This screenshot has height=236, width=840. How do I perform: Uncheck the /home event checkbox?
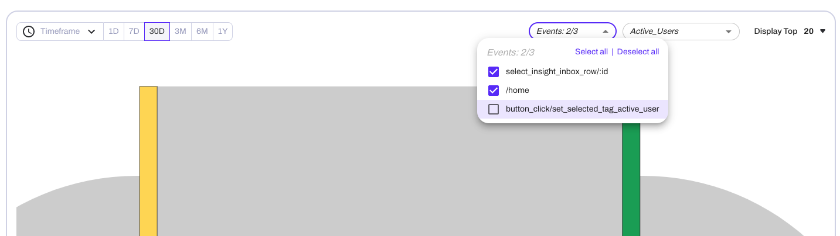click(x=494, y=91)
